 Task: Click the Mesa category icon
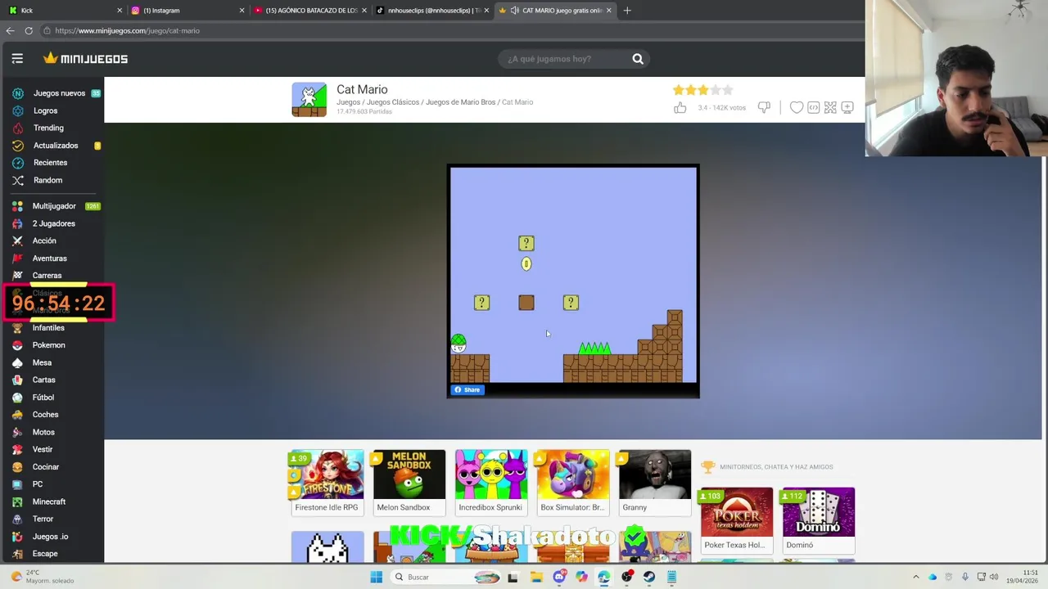tap(17, 362)
